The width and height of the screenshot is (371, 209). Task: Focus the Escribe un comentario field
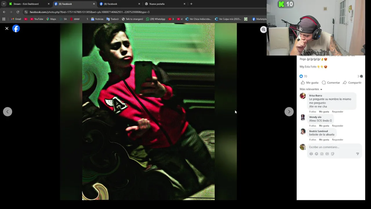coord(334,147)
